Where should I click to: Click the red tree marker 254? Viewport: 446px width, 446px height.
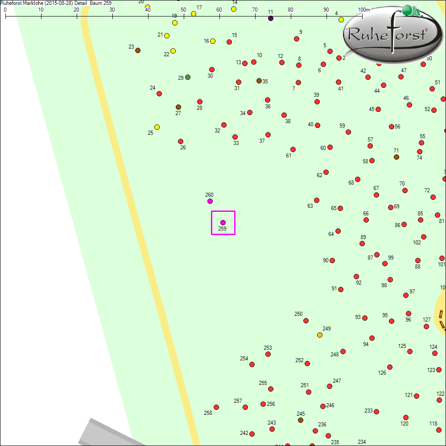point(252,364)
